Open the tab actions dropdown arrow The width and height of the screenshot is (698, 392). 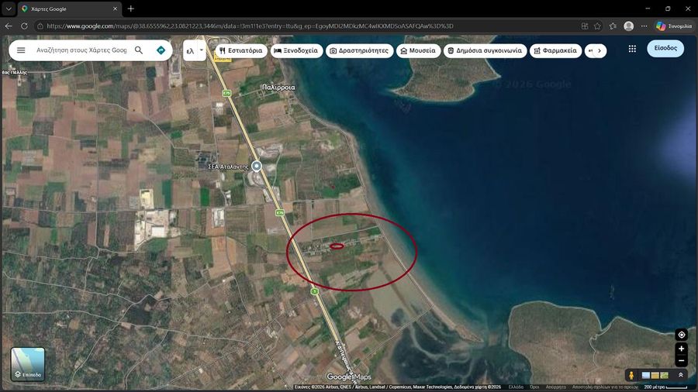pos(9,9)
